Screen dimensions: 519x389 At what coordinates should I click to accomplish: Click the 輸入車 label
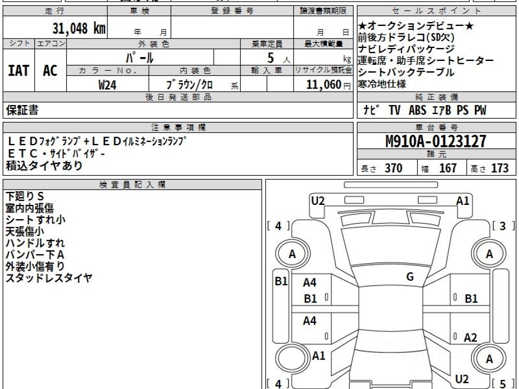pyautogui.click(x=267, y=70)
